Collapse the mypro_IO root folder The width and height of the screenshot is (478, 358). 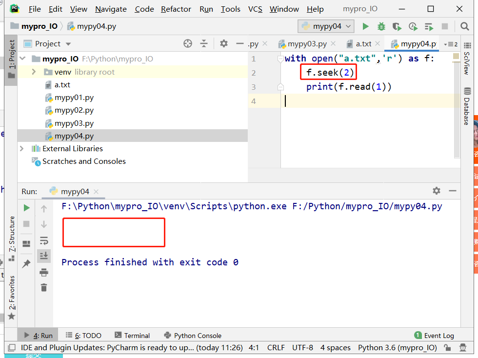point(23,58)
